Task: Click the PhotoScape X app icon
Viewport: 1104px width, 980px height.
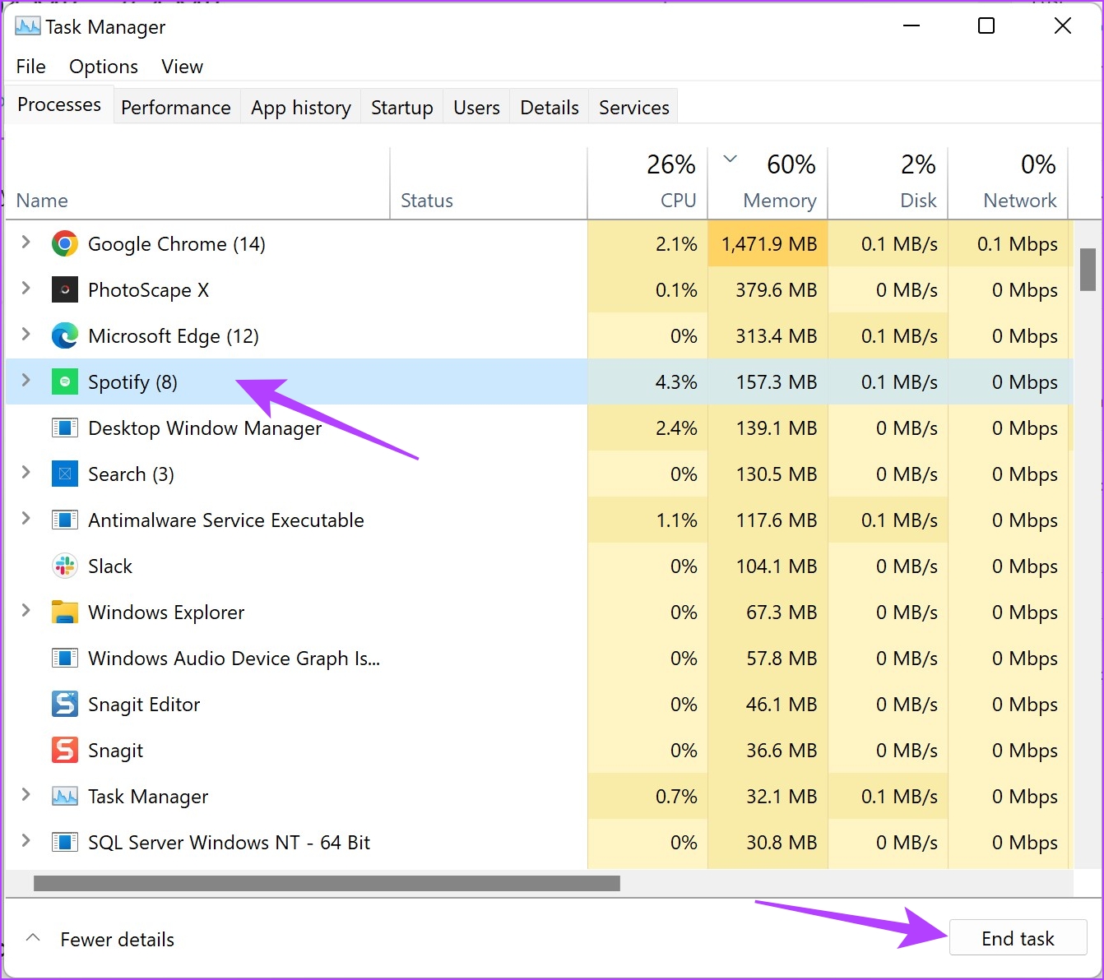Action: 65,290
